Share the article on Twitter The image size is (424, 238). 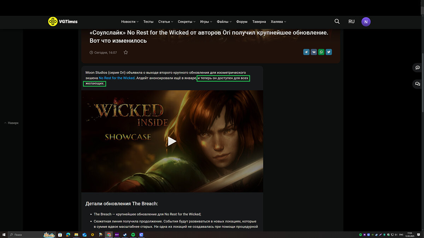point(329,52)
